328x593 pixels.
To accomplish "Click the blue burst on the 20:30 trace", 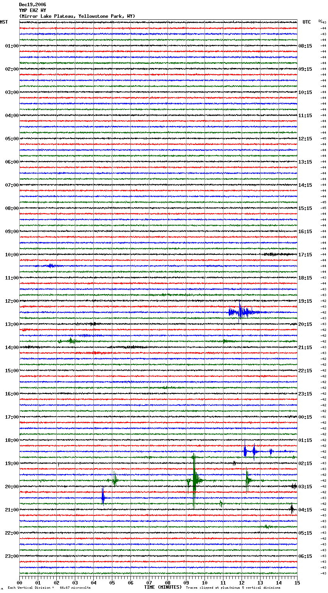I will coord(103,497).
